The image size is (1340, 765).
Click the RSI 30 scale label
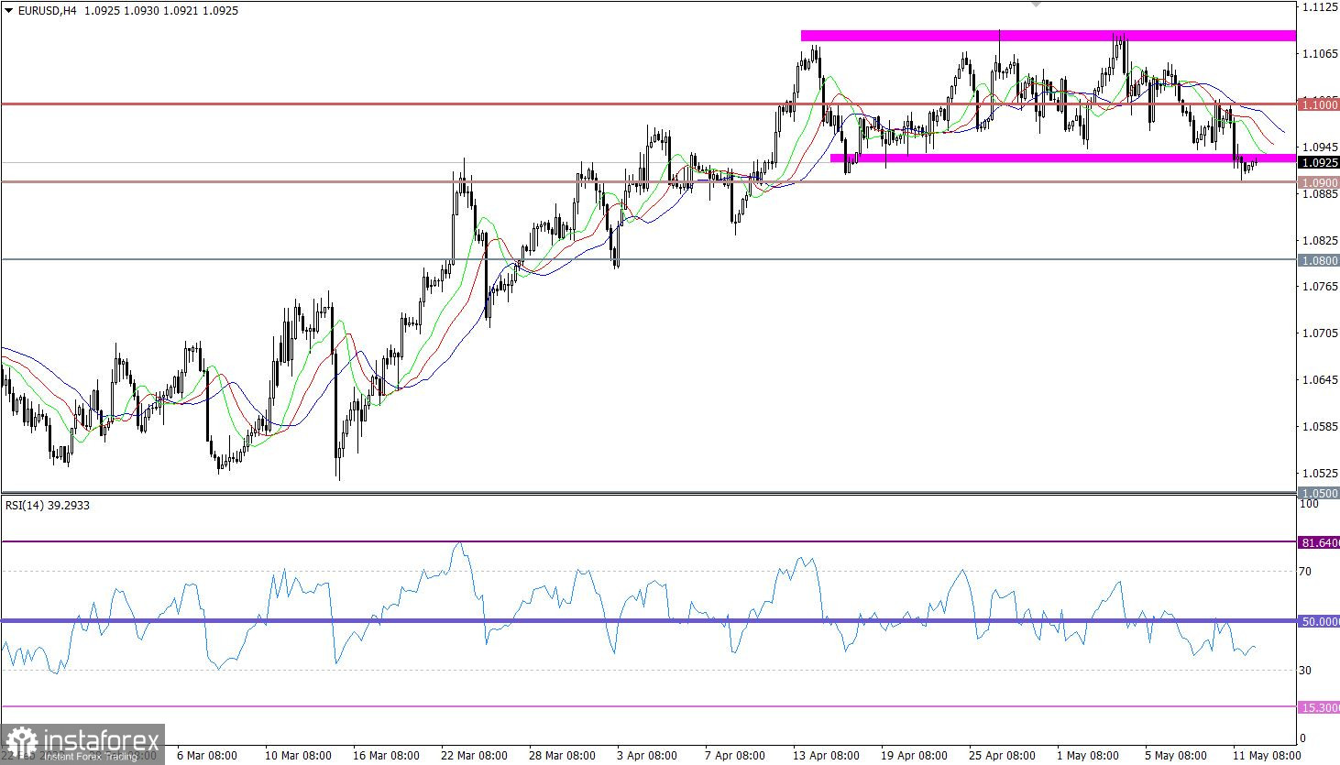click(x=1305, y=670)
